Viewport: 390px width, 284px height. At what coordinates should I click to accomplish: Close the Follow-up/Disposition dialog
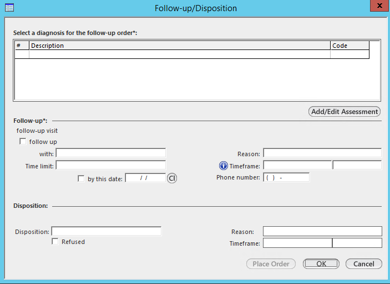tap(379, 6)
